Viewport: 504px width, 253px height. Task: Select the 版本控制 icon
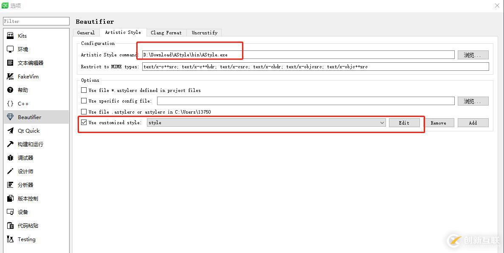(x=10, y=198)
